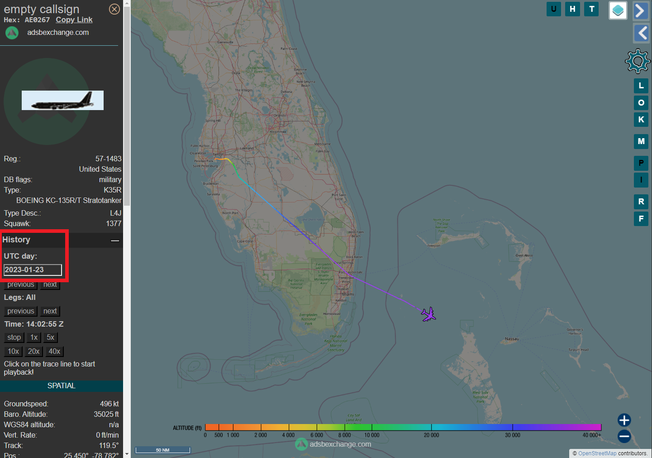Click the Copy Link link
The image size is (652, 458).
[x=74, y=20]
